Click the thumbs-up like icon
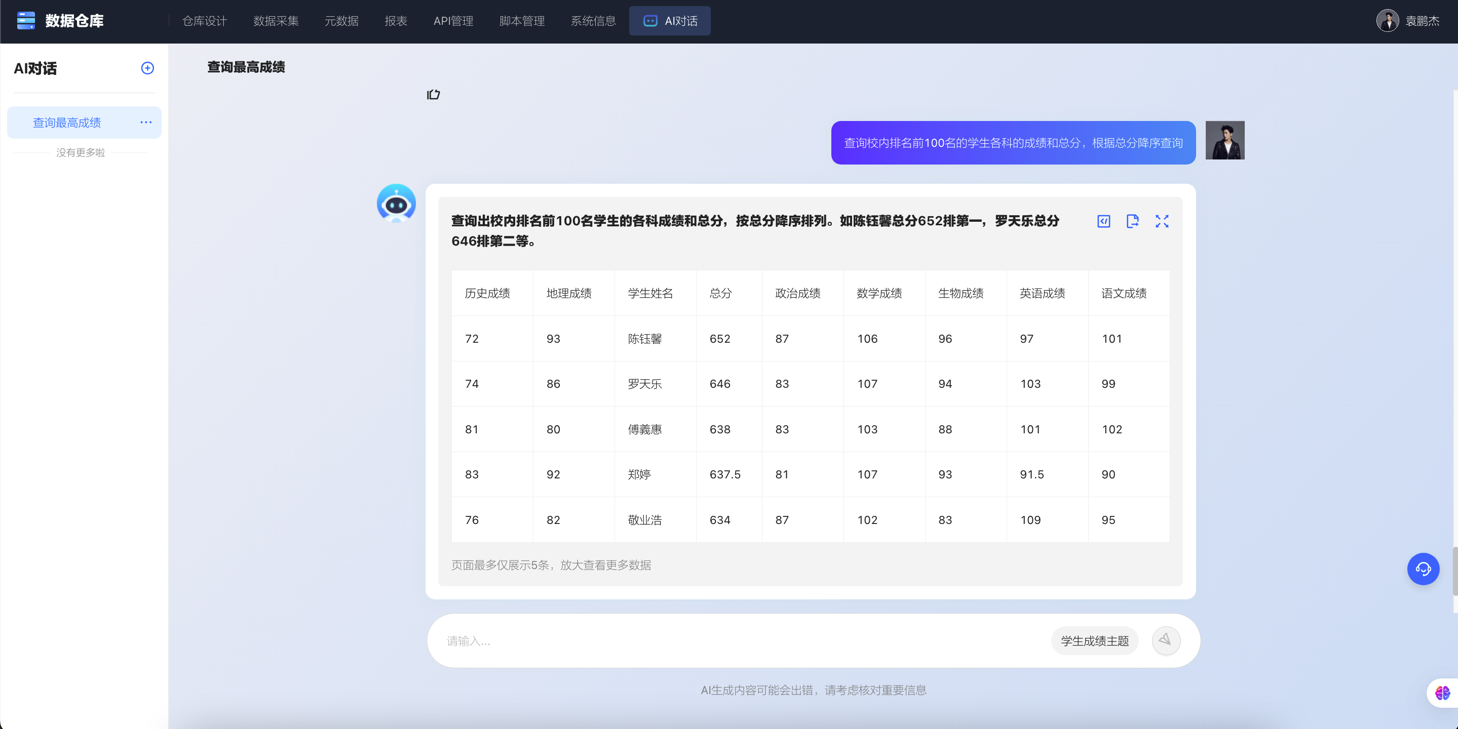Screen dimensions: 1458x729 (x=433, y=95)
